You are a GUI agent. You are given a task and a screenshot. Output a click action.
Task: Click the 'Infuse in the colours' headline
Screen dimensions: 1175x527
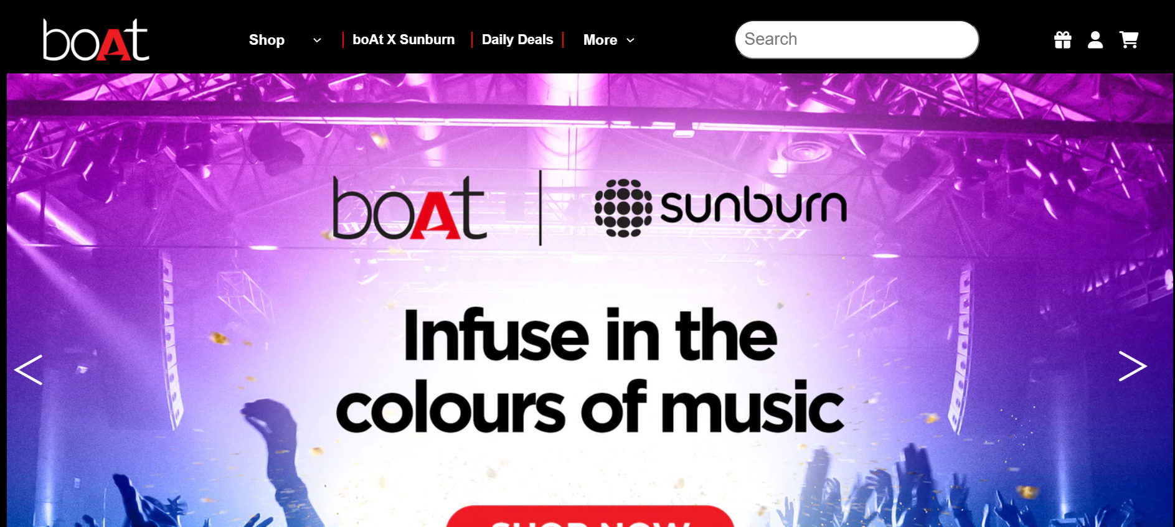tap(590, 371)
